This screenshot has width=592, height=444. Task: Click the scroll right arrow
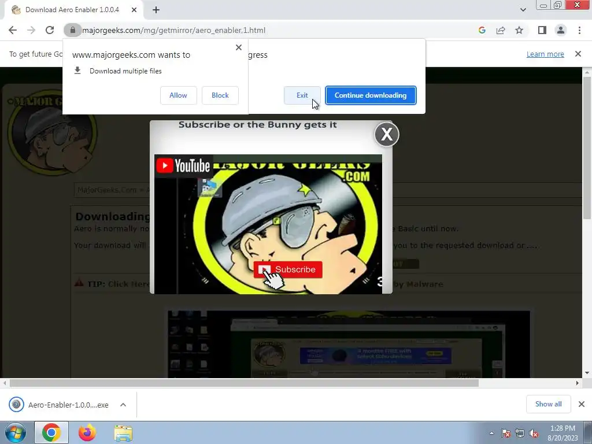578,383
